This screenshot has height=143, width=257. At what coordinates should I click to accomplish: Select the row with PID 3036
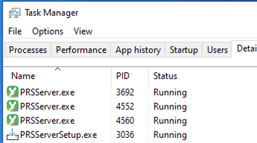[x=130, y=135]
